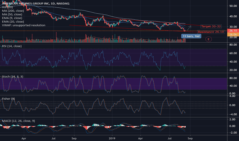Click the 'Sep' label left of 2019

coord(74,138)
